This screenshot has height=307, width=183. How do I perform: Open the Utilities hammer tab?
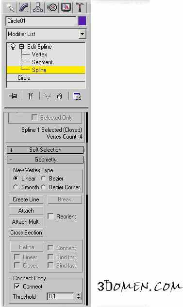pyautogui.click(x=80, y=7)
